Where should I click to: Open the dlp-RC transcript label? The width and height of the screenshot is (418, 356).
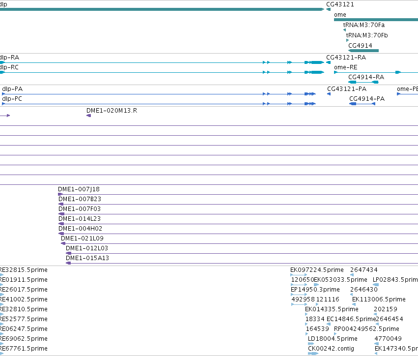(x=9, y=67)
